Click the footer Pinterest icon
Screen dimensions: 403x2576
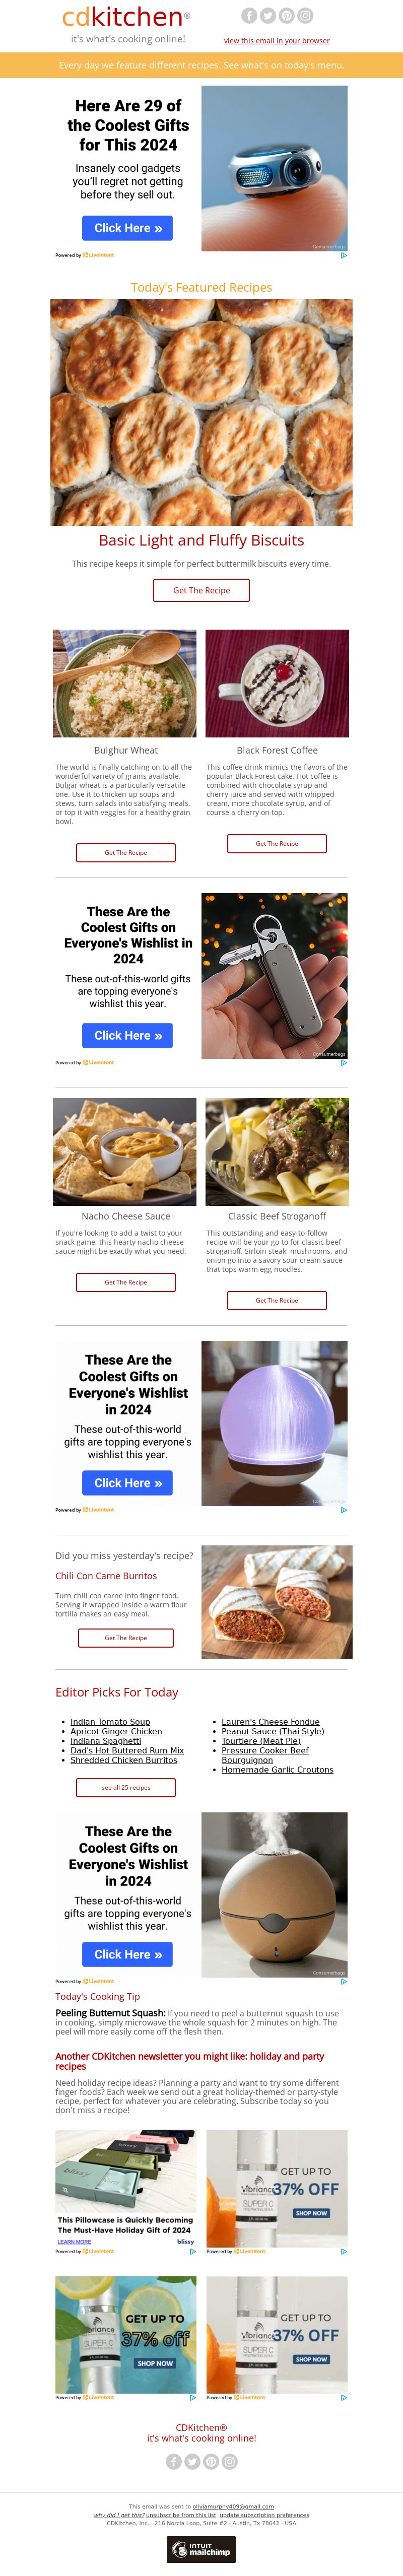click(211, 2461)
